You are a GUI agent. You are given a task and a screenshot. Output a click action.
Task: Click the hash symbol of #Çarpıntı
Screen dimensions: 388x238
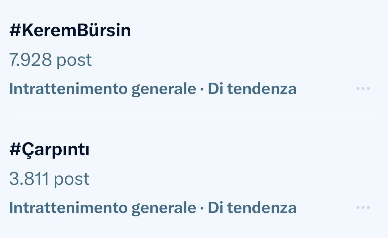15,150
